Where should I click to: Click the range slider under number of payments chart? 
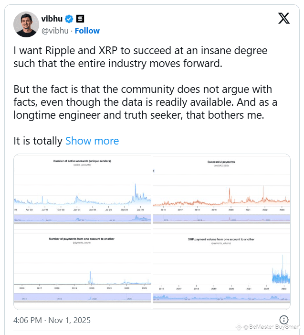(x=83, y=297)
